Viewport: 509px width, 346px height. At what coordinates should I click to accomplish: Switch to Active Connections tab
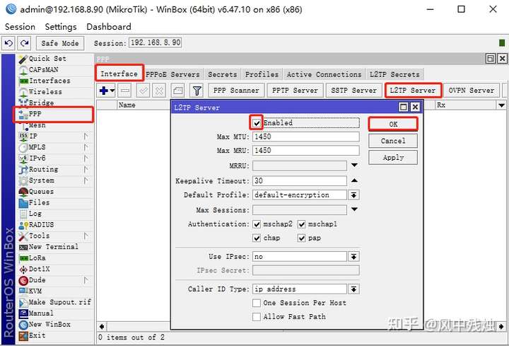pos(324,74)
